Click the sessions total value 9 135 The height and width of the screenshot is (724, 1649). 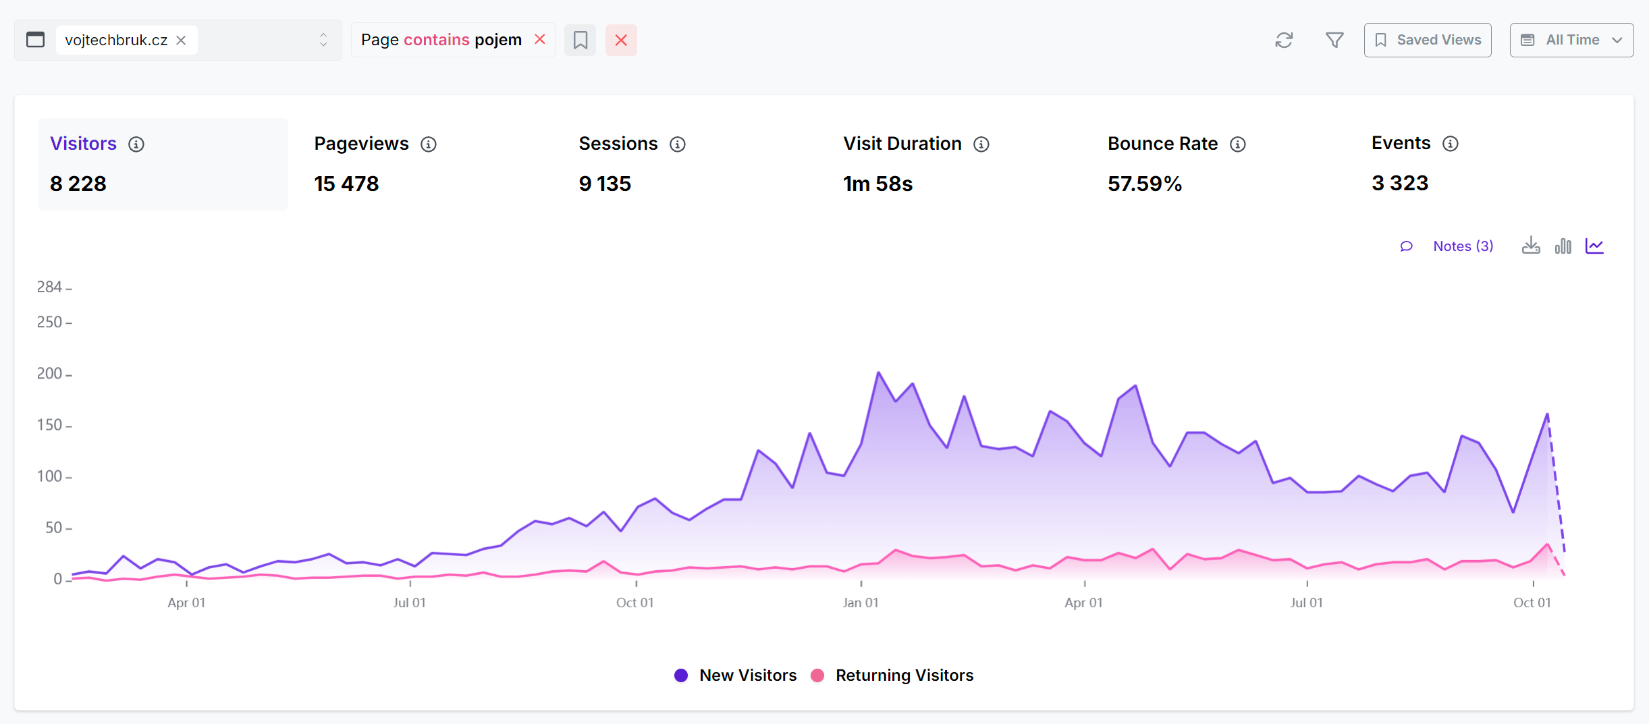(x=605, y=184)
